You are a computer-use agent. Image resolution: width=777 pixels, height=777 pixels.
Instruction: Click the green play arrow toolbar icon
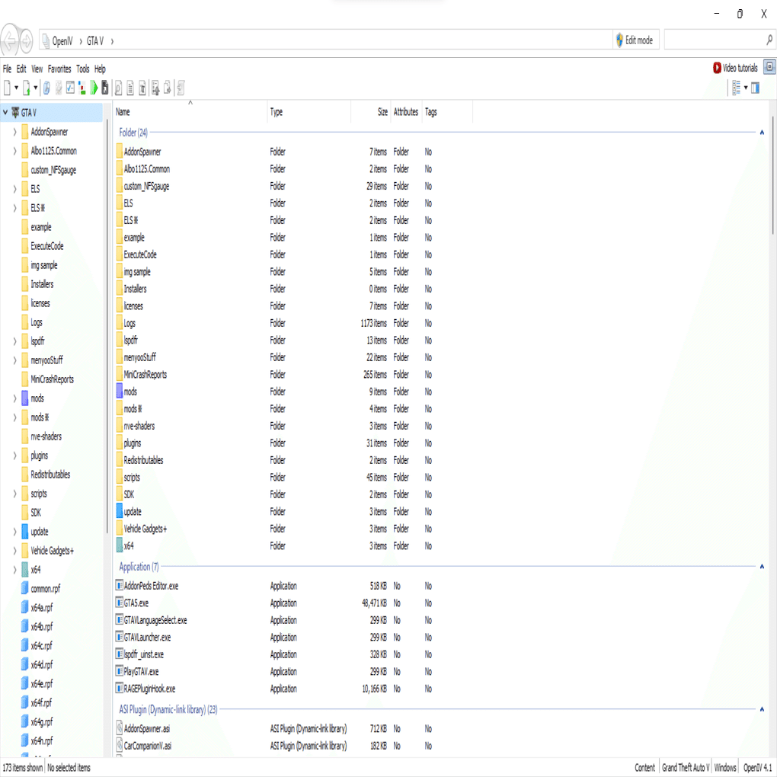click(x=94, y=88)
